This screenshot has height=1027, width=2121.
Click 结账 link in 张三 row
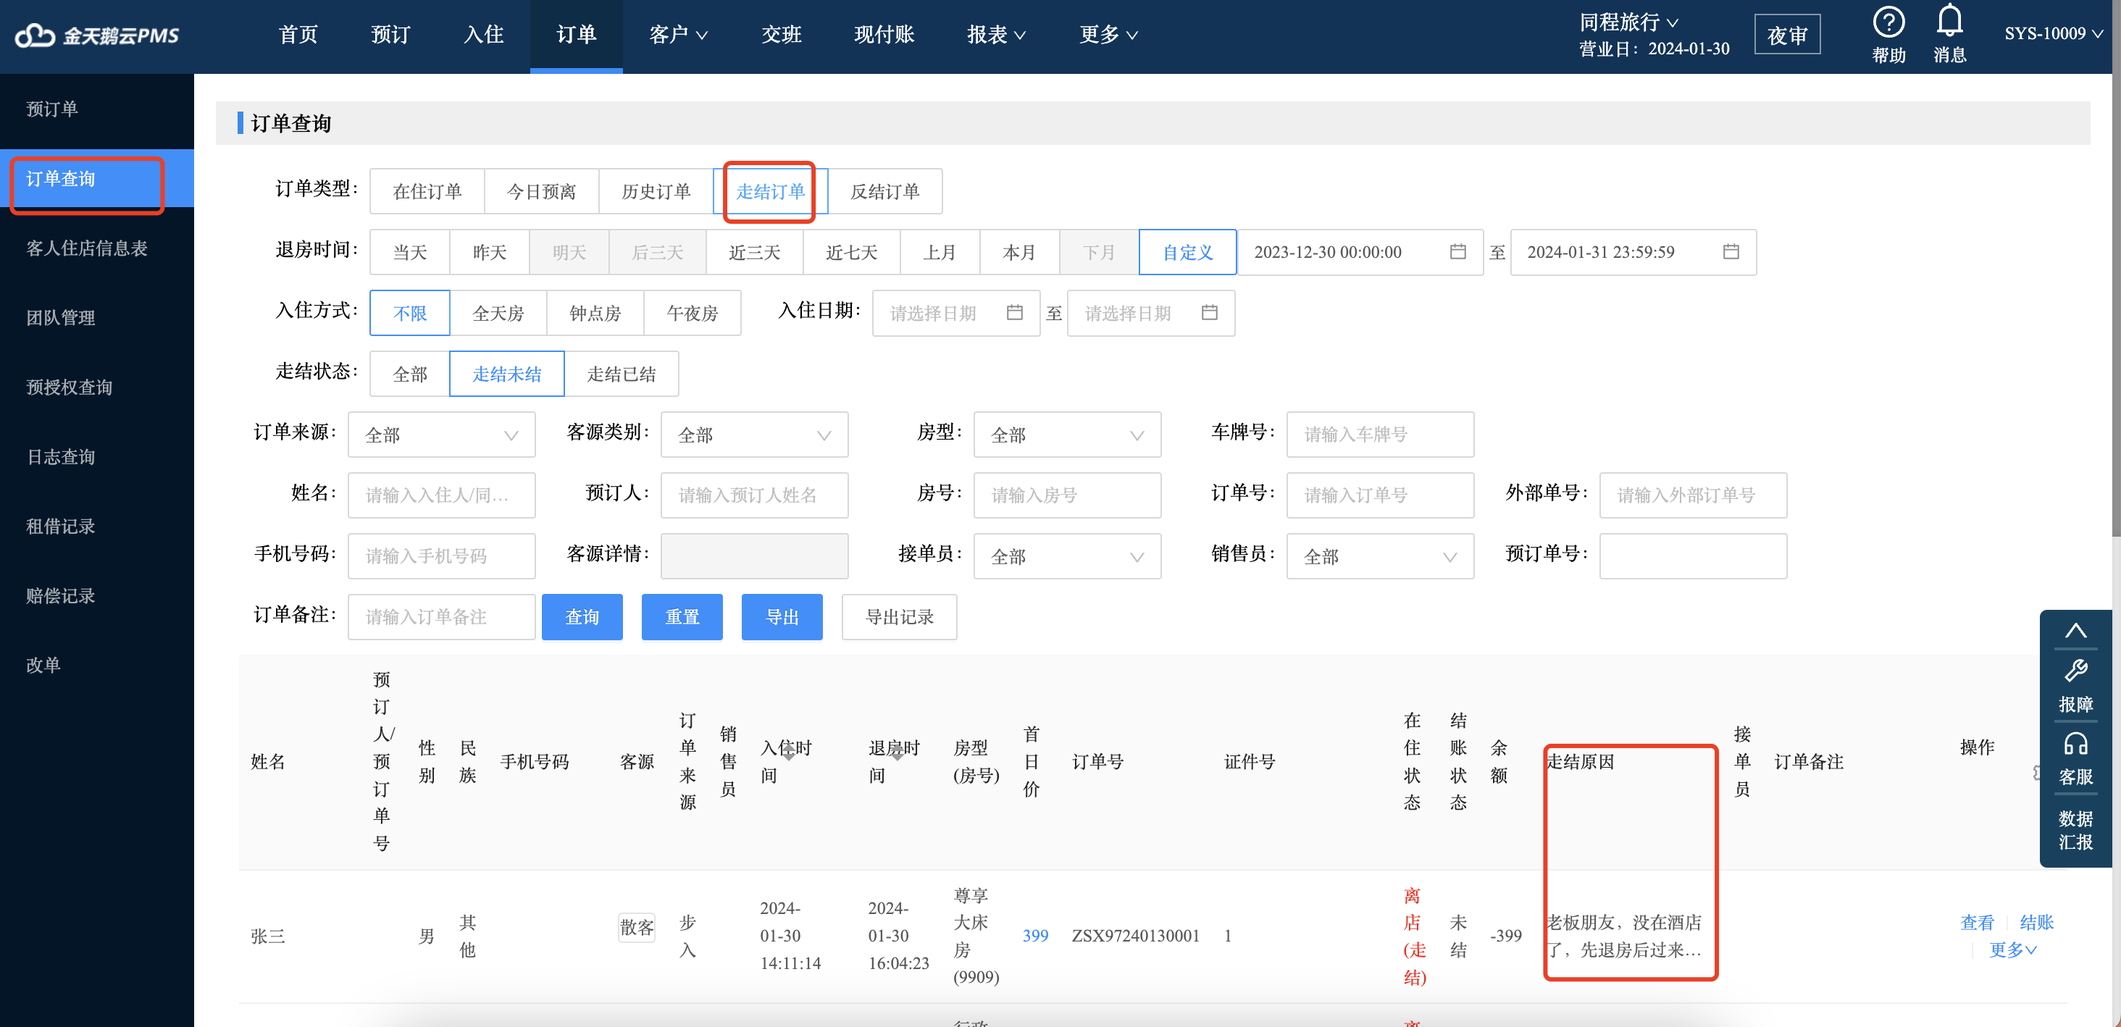(x=2036, y=923)
